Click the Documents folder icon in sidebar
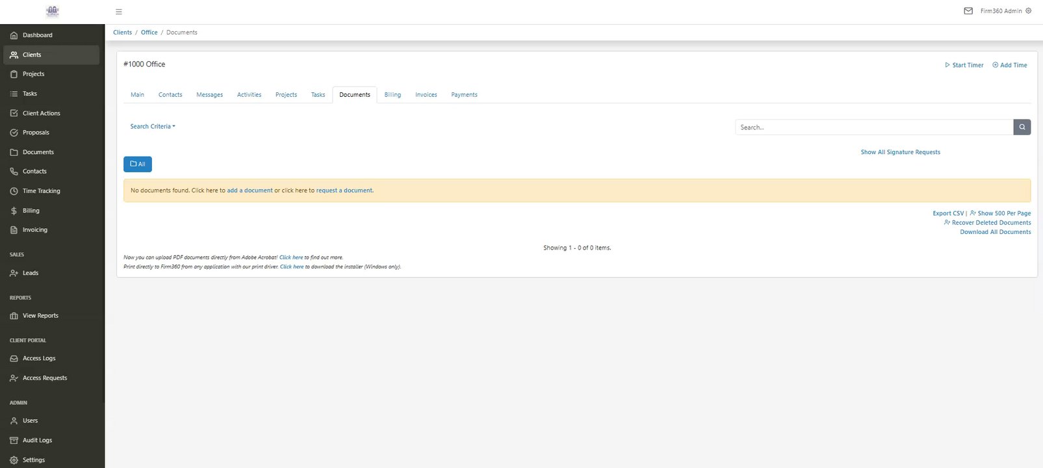The width and height of the screenshot is (1043, 468). coord(14,152)
